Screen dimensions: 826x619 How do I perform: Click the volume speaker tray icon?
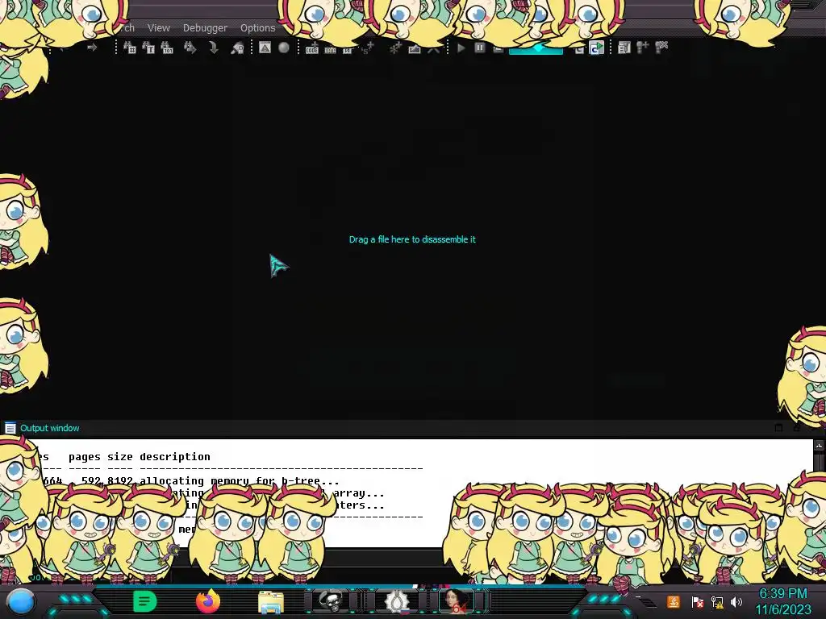(736, 601)
